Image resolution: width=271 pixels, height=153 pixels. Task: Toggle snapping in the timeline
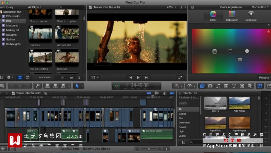(x=172, y=93)
